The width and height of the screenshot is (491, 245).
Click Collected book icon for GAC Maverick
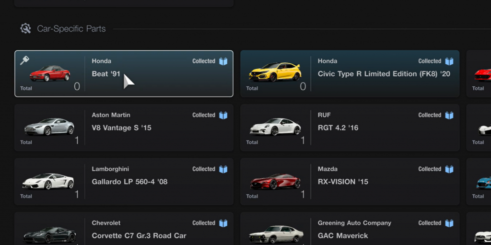(x=449, y=223)
